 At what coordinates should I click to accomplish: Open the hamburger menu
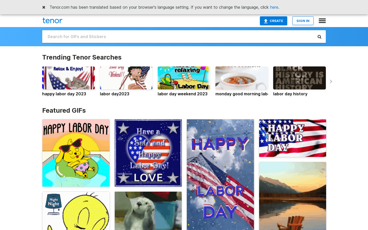pyautogui.click(x=322, y=21)
